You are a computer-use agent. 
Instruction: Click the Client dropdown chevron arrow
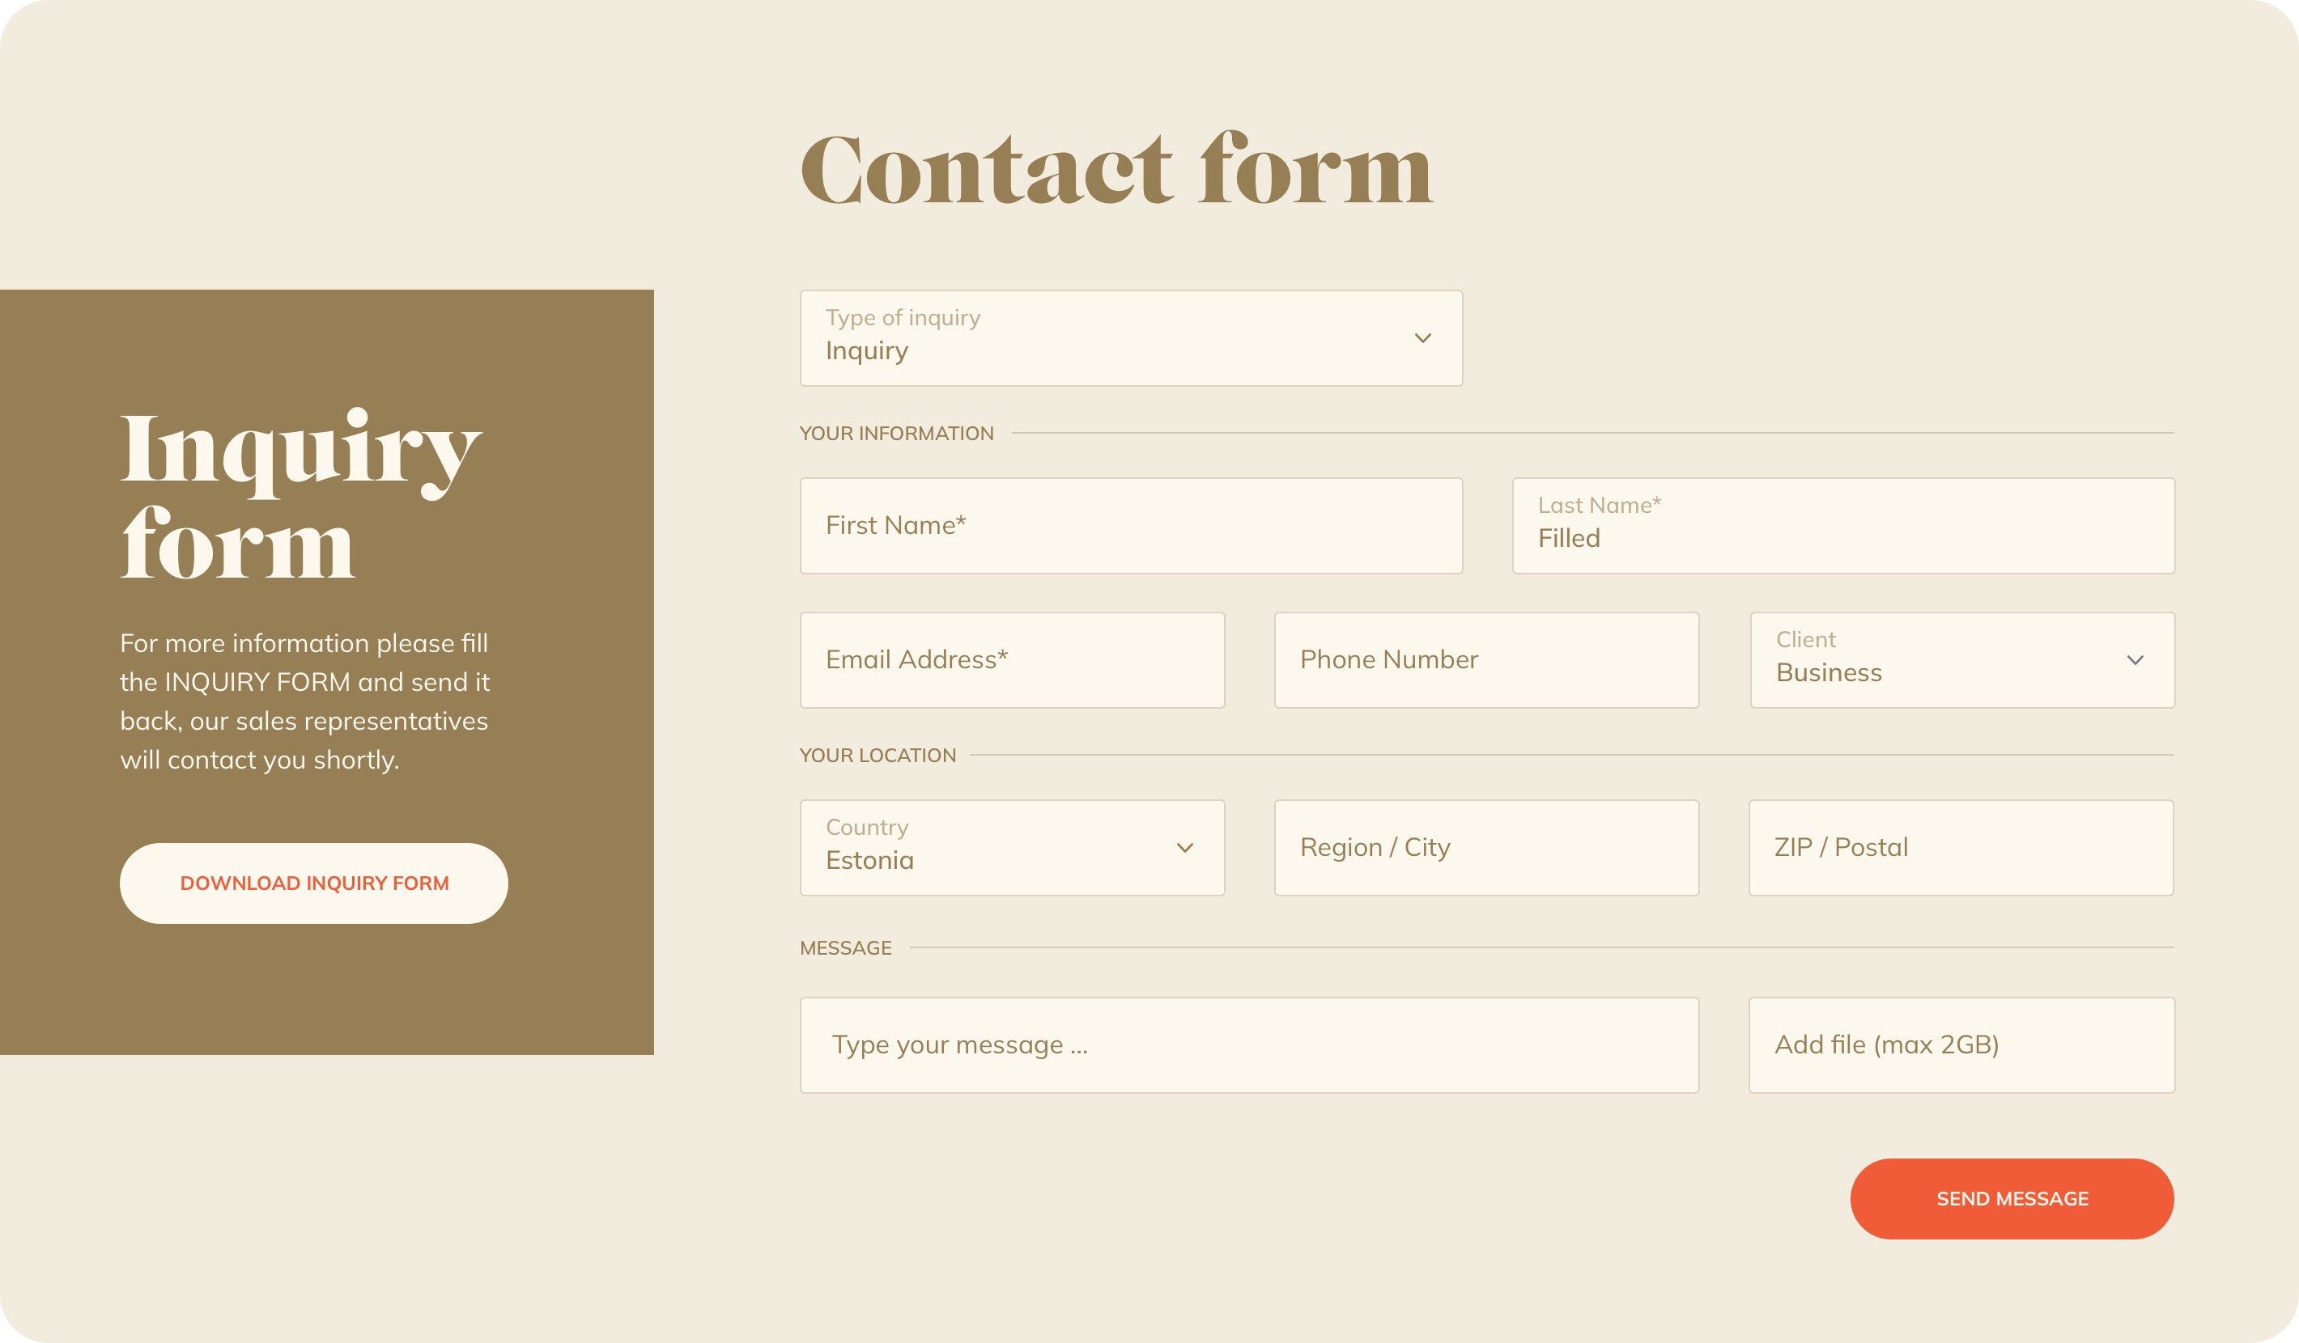click(x=2135, y=660)
